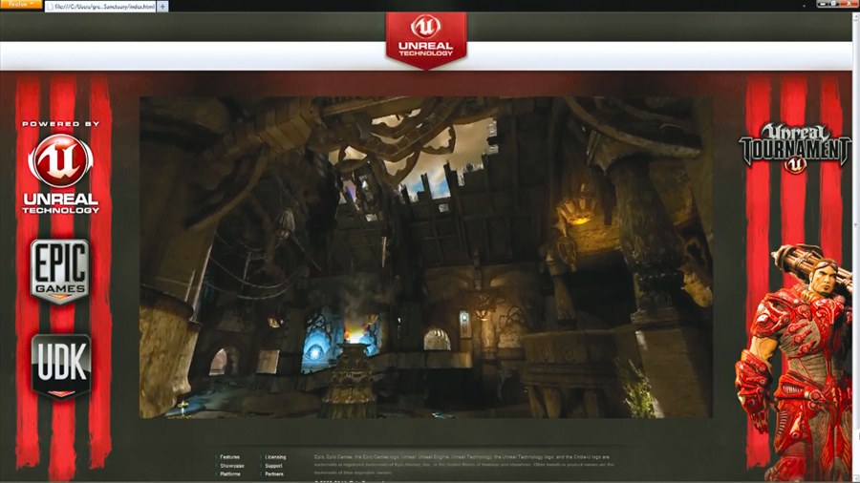860x483 pixels.
Task: Open the Epic Games logo link
Action: click(x=60, y=271)
